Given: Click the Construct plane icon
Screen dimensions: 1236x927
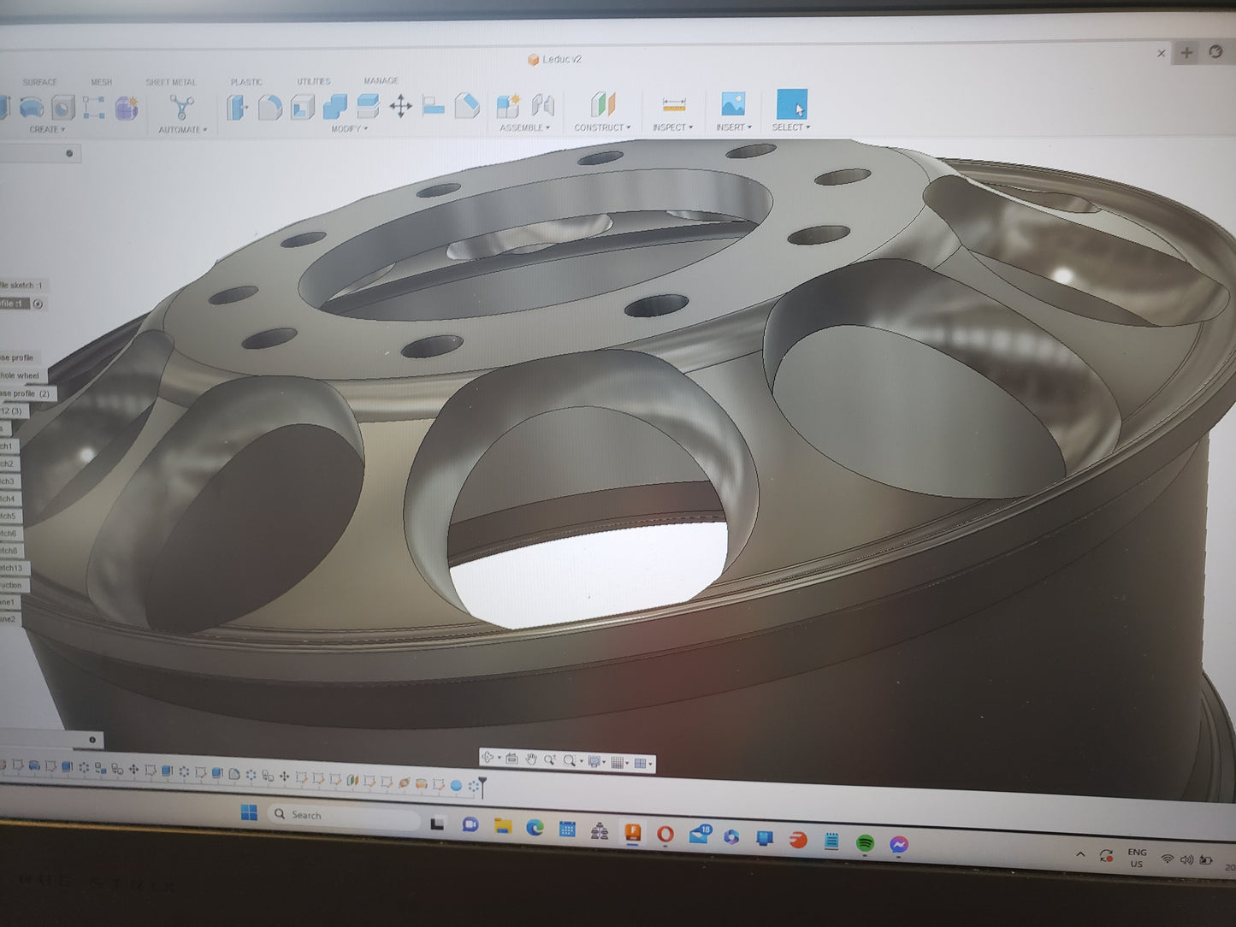Looking at the screenshot, I should coord(603,105).
